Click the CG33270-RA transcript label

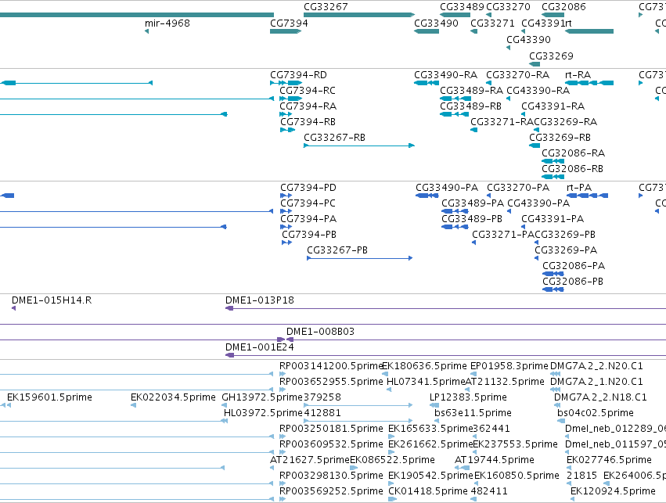click(x=518, y=75)
